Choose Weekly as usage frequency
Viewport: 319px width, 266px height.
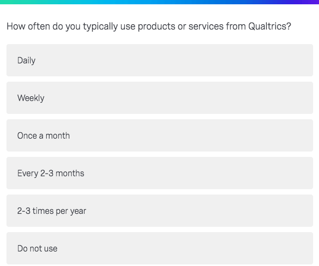click(x=160, y=98)
